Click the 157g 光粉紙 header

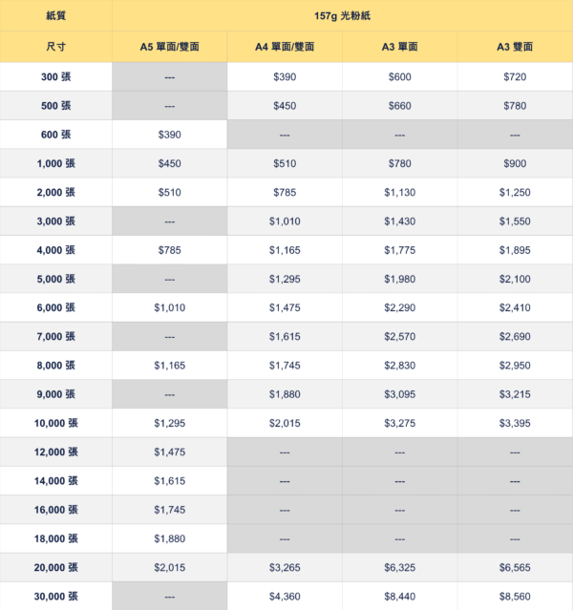point(342,15)
